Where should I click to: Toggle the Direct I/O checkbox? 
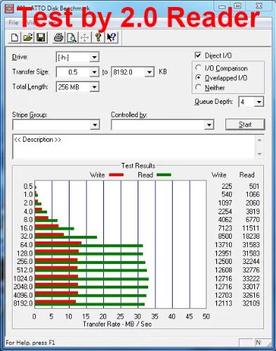tap(198, 55)
